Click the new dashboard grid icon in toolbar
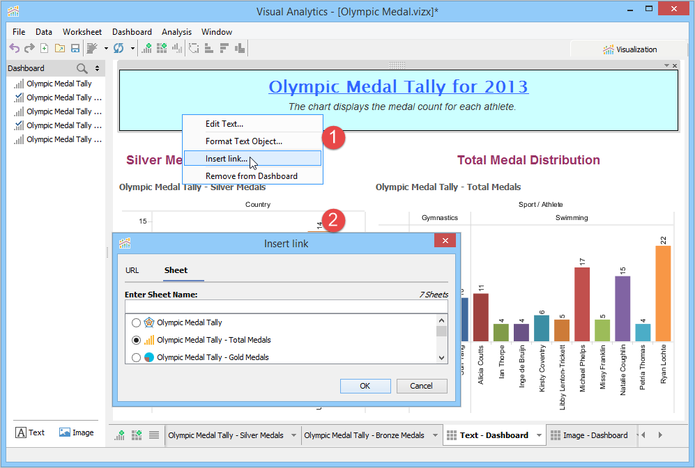 162,48
